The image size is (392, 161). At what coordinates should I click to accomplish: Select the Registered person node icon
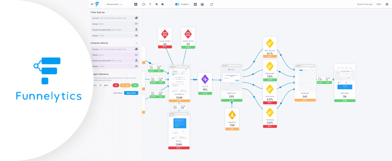pos(232,115)
